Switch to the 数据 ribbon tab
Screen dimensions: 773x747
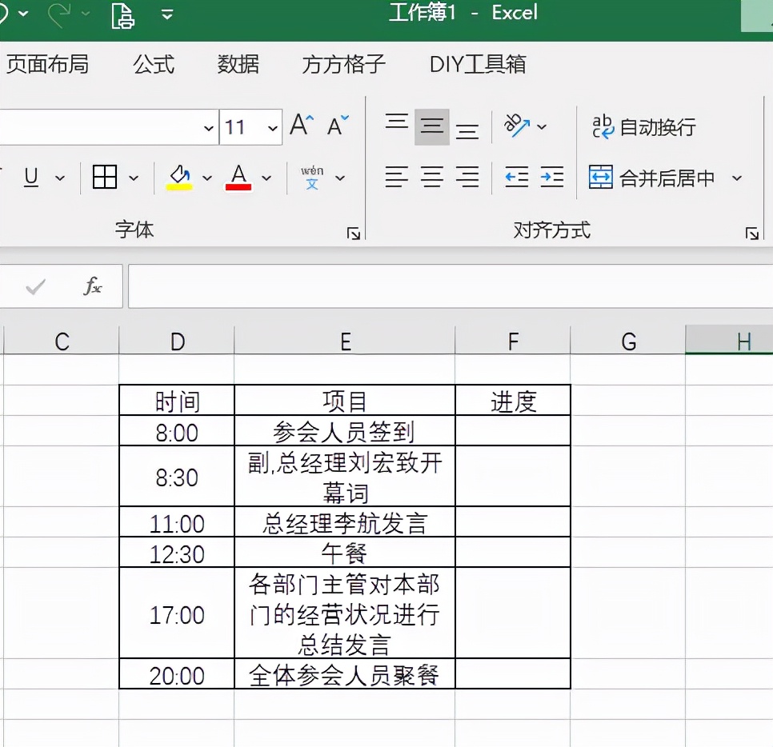pyautogui.click(x=238, y=64)
